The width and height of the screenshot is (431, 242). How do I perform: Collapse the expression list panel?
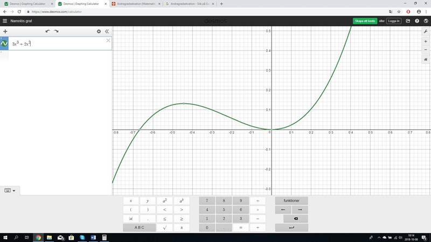coord(107,31)
